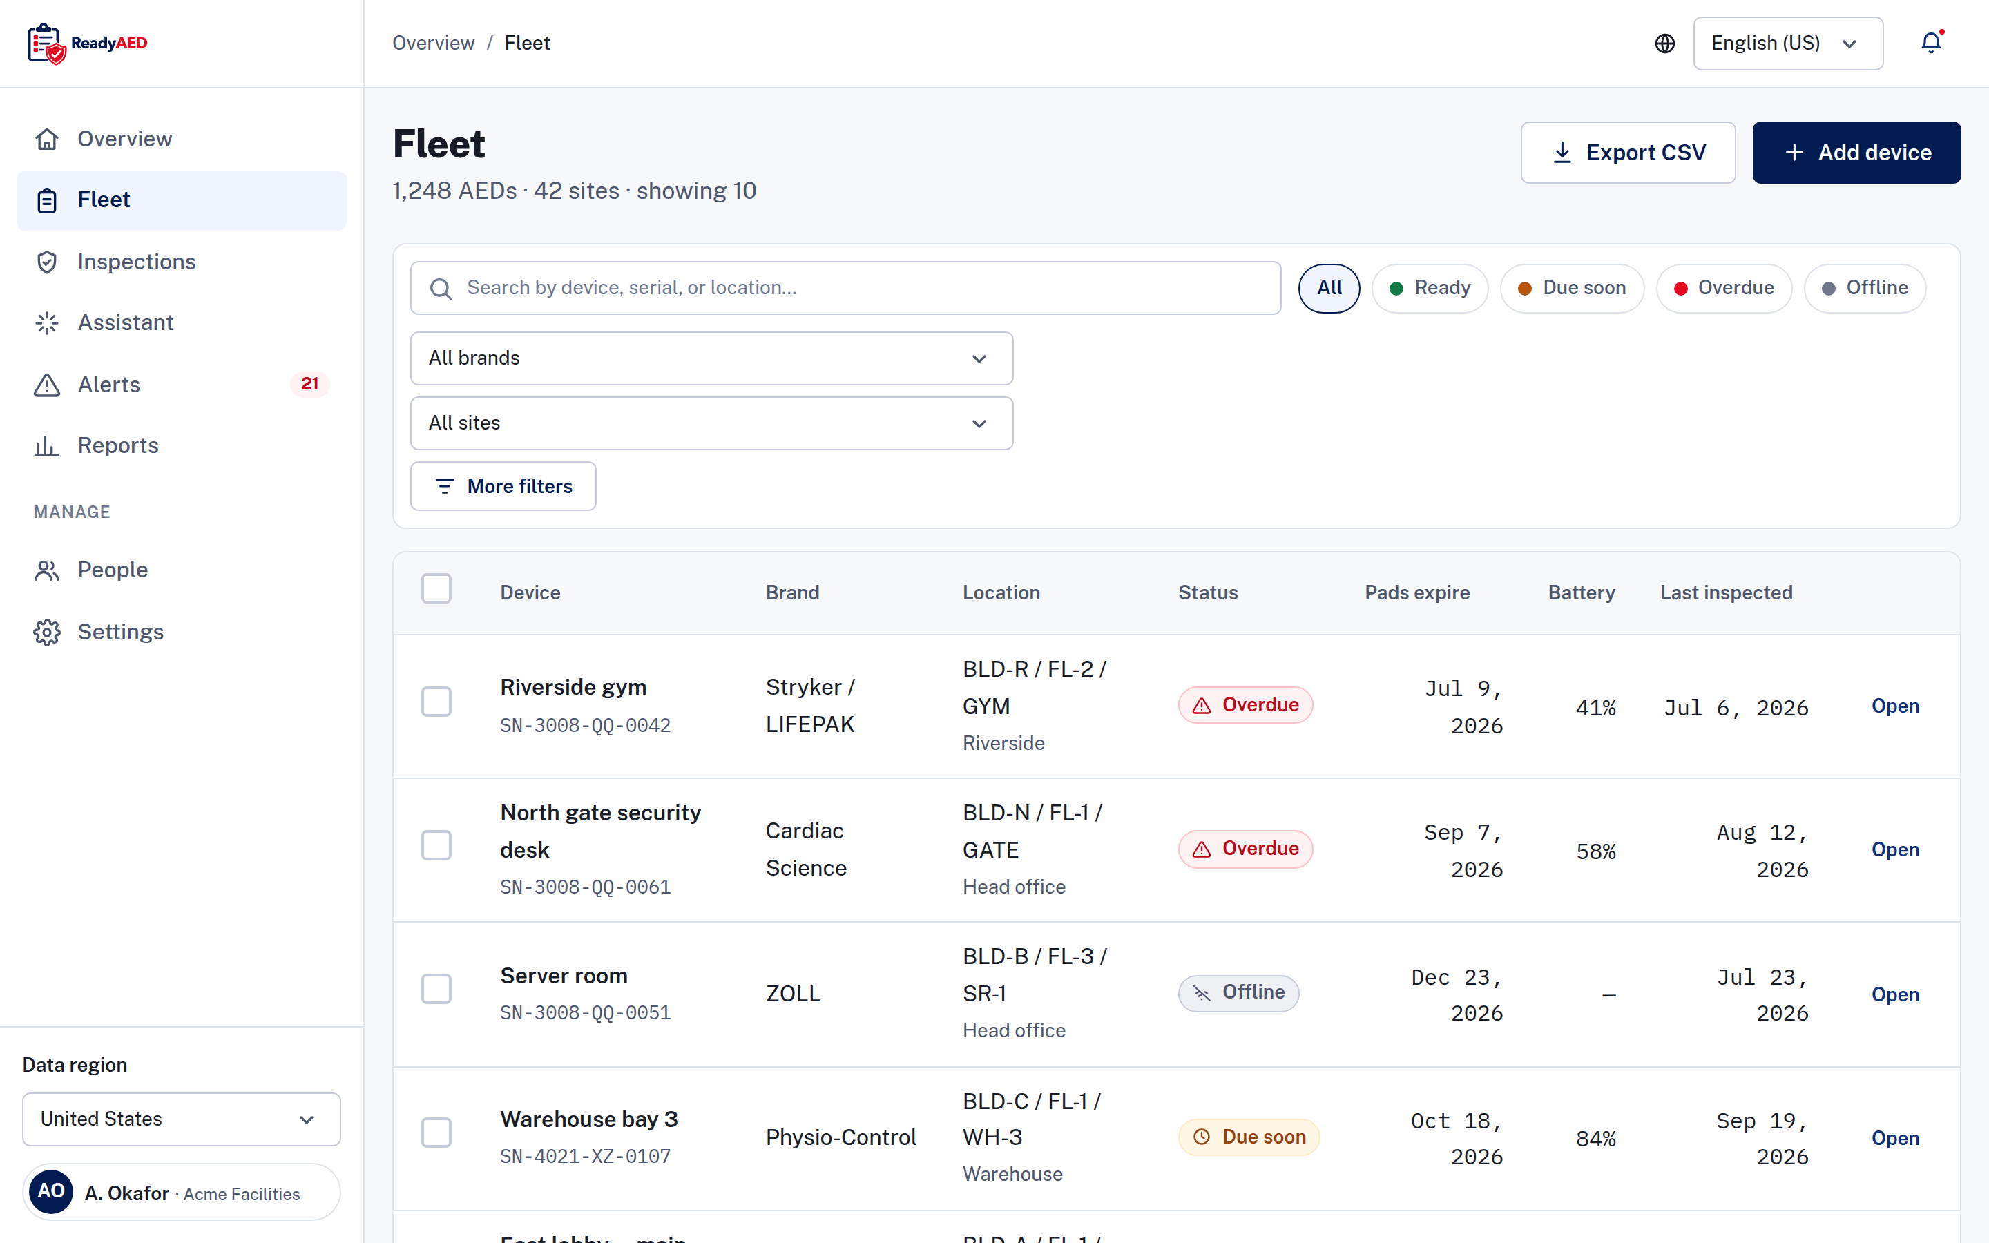This screenshot has height=1243, width=1989.
Task: Click the download icon on Export CSV
Action: (x=1562, y=153)
